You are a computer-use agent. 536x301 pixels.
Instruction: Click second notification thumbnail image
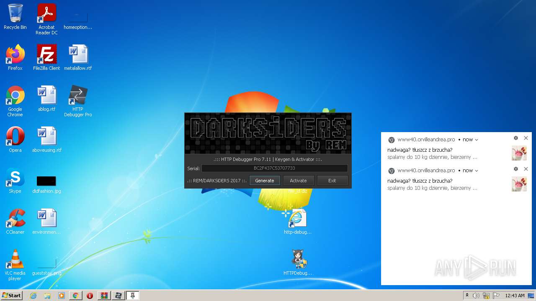coord(519,184)
